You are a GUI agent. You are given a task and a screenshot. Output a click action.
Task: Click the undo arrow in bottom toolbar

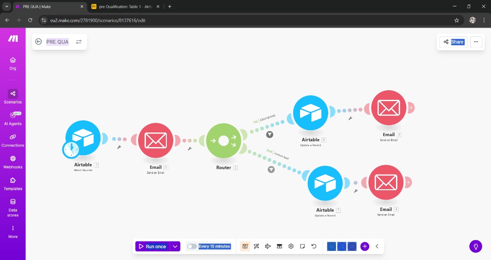click(x=314, y=246)
